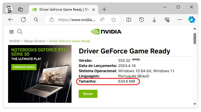The width and height of the screenshot is (201, 112).
Task: Activate the Read Aloud icon
Action: pyautogui.click(x=102, y=20)
